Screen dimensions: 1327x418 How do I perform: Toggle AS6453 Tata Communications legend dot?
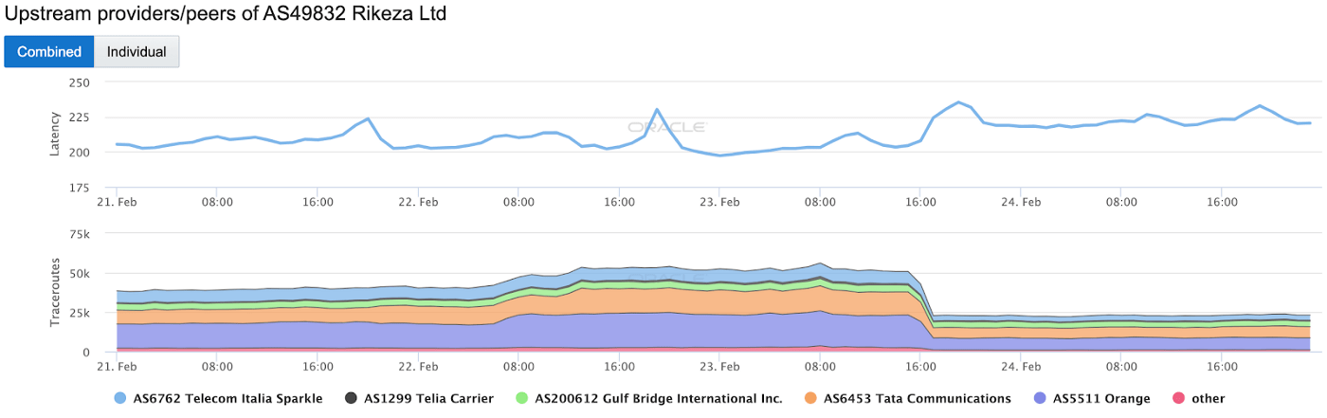[810, 399]
